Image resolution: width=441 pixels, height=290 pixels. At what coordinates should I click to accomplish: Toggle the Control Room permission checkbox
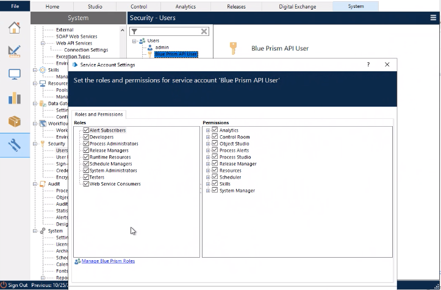[x=215, y=136]
